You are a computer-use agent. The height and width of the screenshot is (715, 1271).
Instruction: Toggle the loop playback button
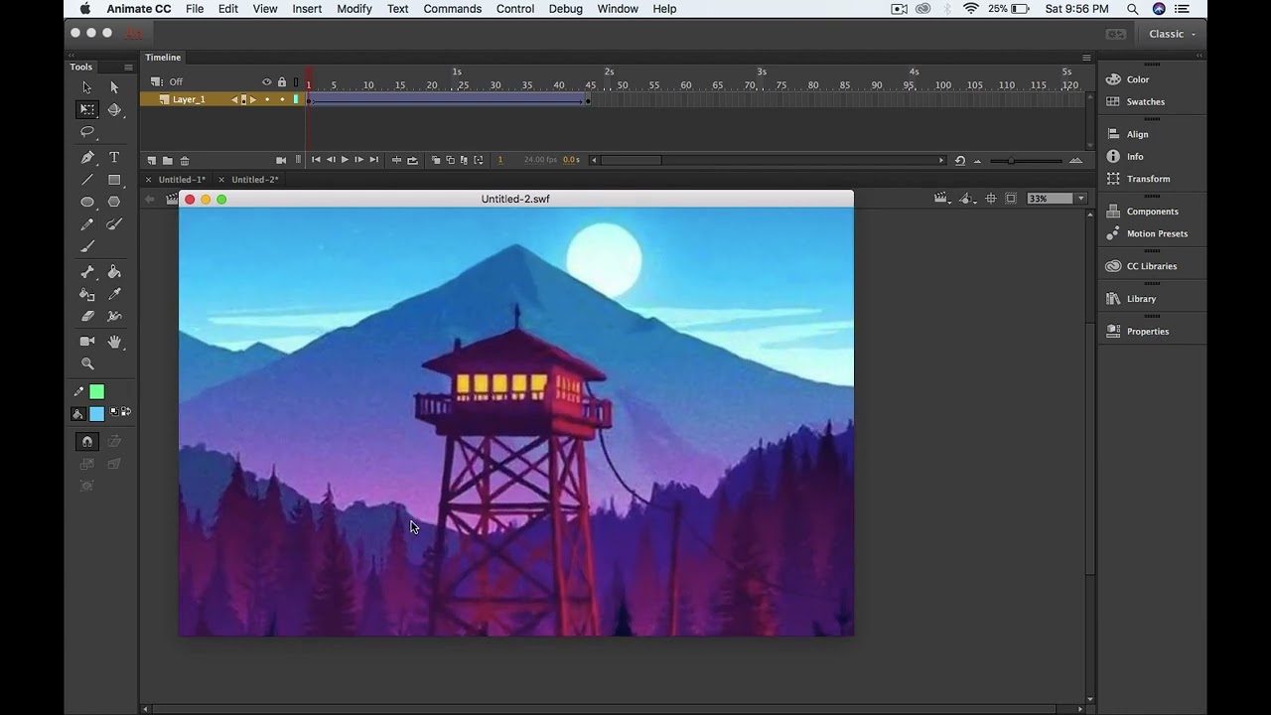click(412, 160)
